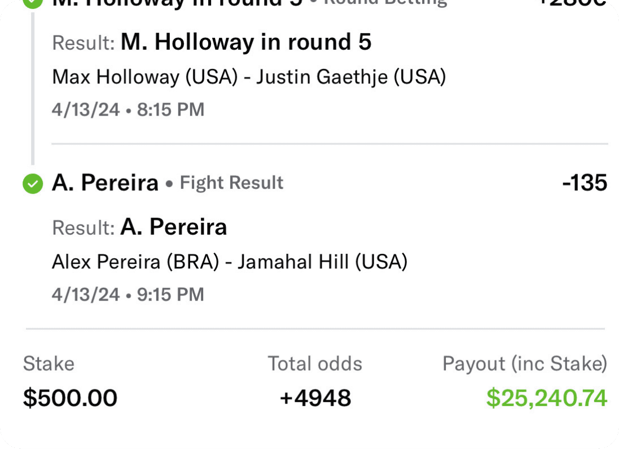Click the -135 odds value
The width and height of the screenshot is (619, 449).
(x=585, y=183)
